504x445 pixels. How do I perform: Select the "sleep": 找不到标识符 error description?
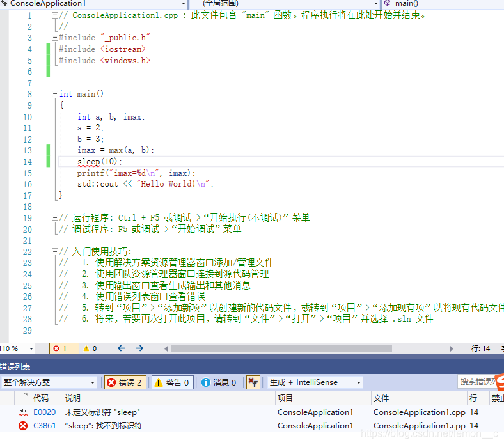104,426
